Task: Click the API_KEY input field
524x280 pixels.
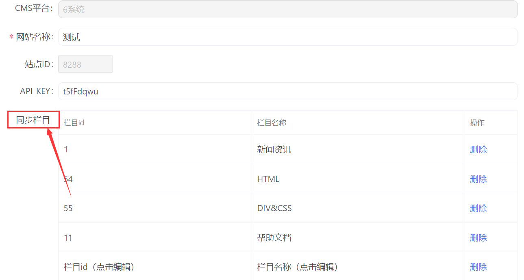Action: tap(287, 92)
